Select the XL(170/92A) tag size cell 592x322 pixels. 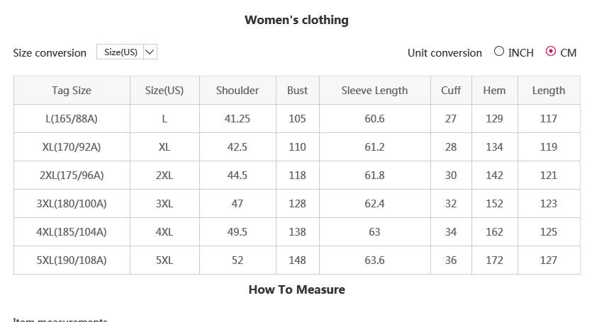pos(72,147)
